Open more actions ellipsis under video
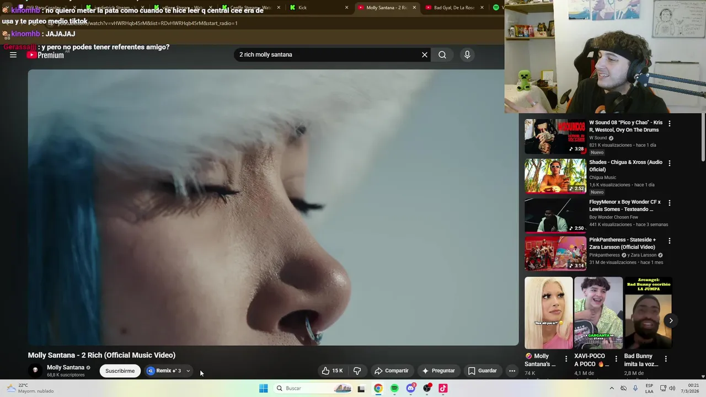 pyautogui.click(x=512, y=371)
